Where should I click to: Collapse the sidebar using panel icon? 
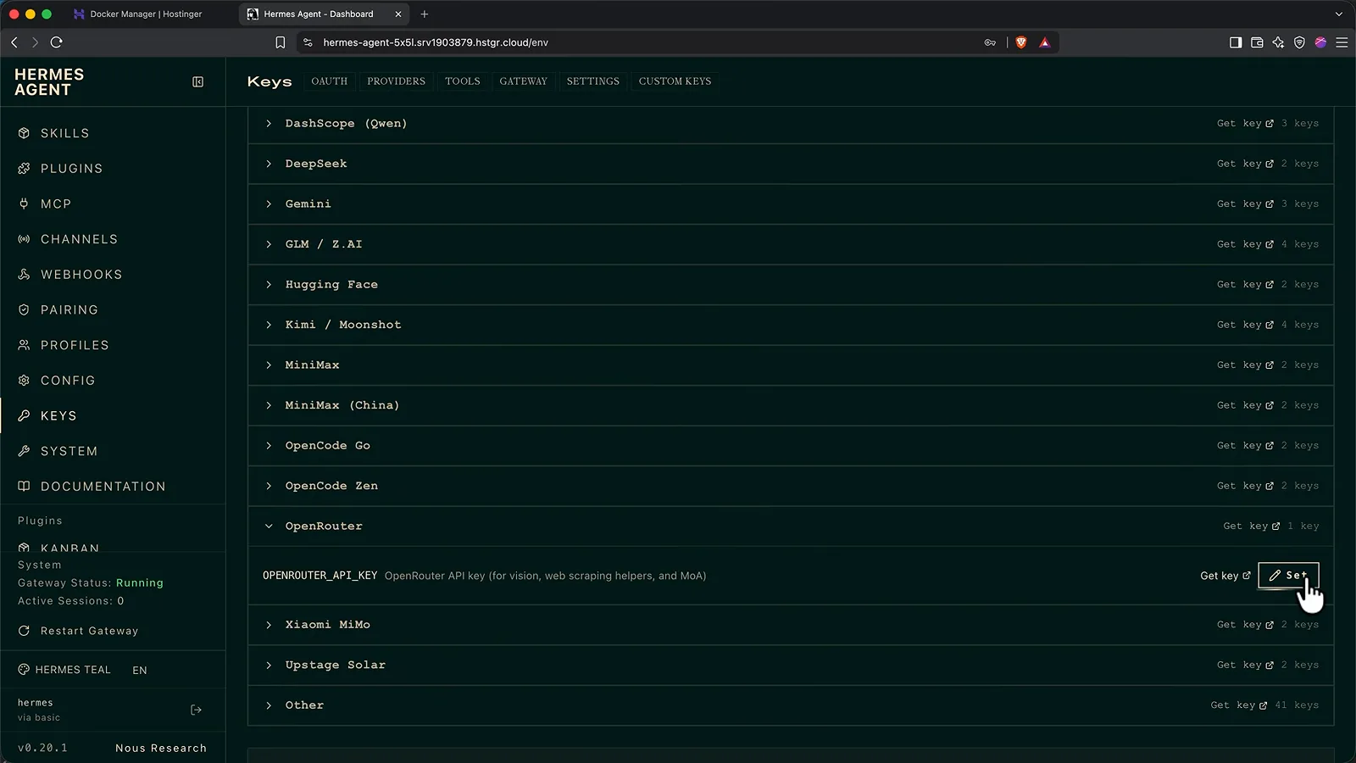point(197,82)
